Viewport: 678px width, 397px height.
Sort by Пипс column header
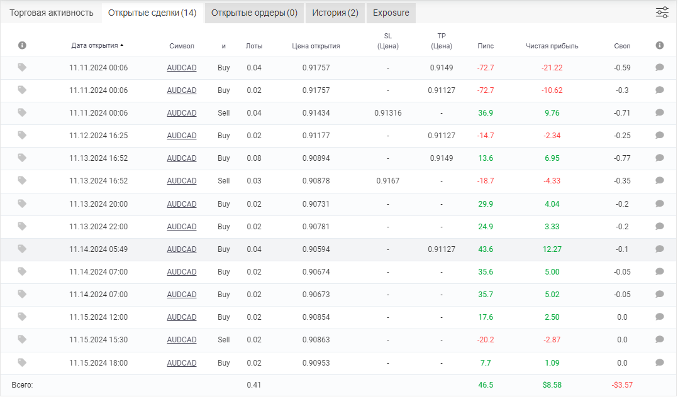point(485,46)
